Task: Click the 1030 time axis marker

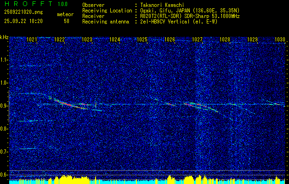Action: [280, 39]
